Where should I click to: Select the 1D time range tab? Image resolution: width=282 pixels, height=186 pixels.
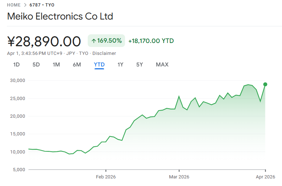(x=16, y=65)
